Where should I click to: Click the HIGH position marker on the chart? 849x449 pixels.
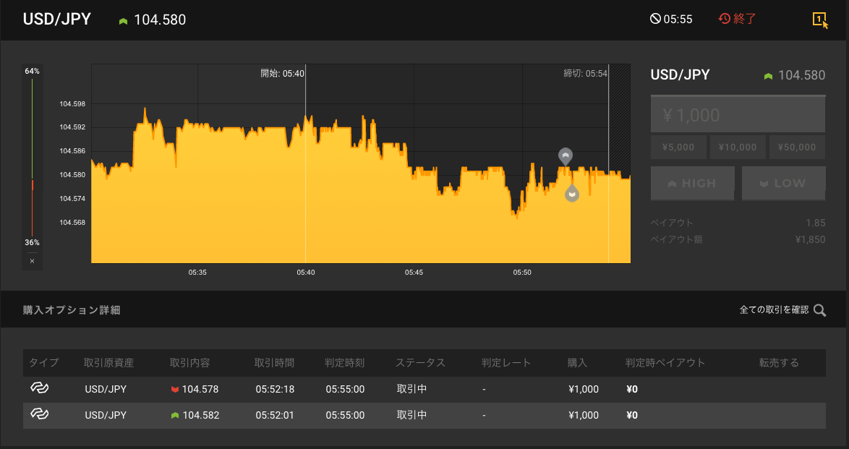pos(566,156)
